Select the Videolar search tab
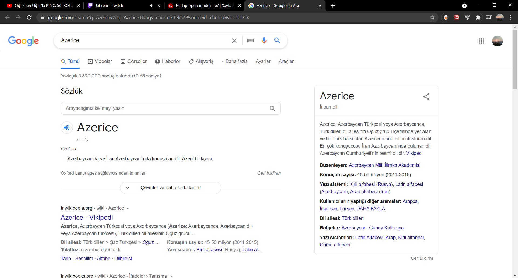The height and width of the screenshot is (278, 518). [x=100, y=62]
